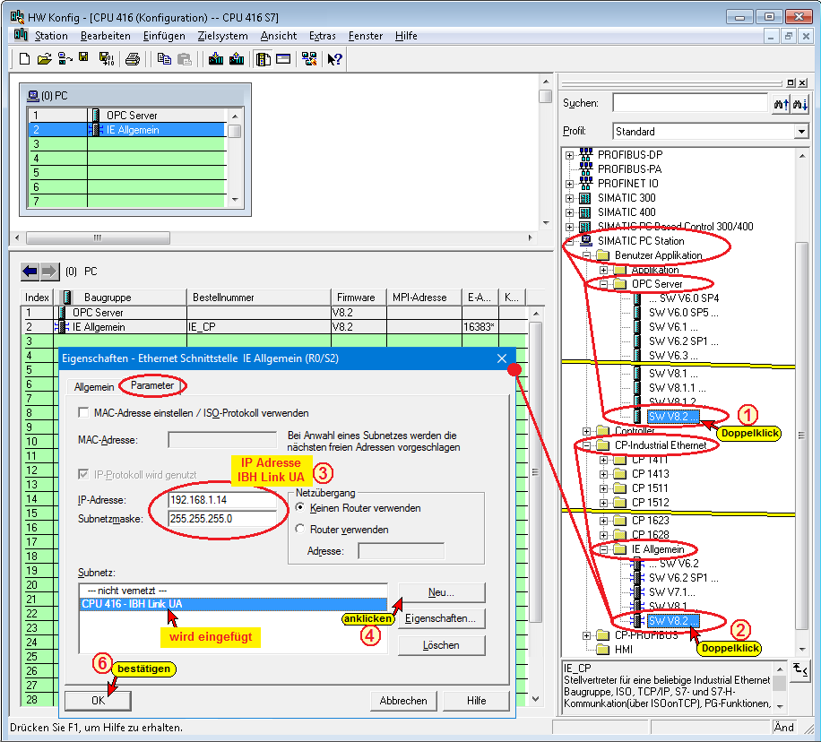The width and height of the screenshot is (821, 742).
Task: Click the search upward binoculars icon
Action: point(782,104)
